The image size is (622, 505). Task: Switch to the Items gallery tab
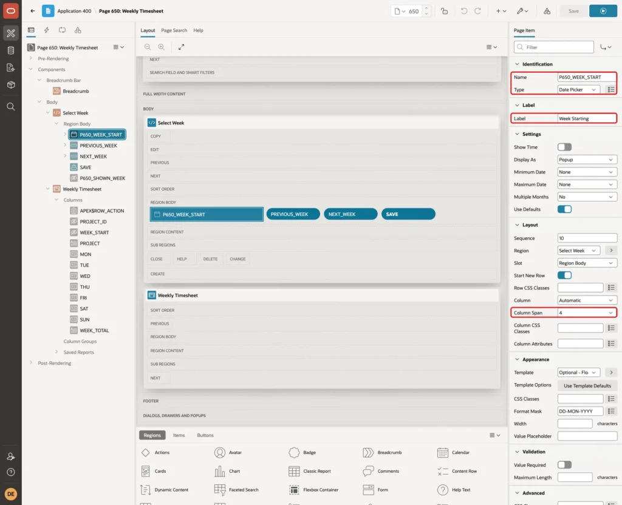pos(179,435)
